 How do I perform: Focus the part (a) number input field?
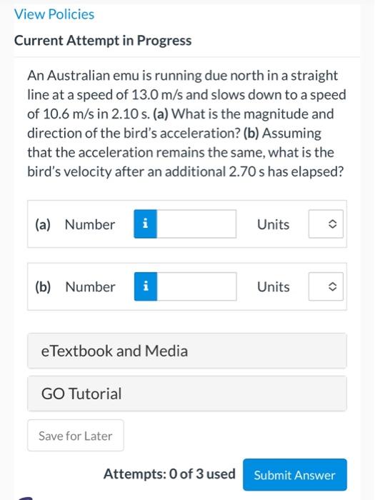coord(196,224)
